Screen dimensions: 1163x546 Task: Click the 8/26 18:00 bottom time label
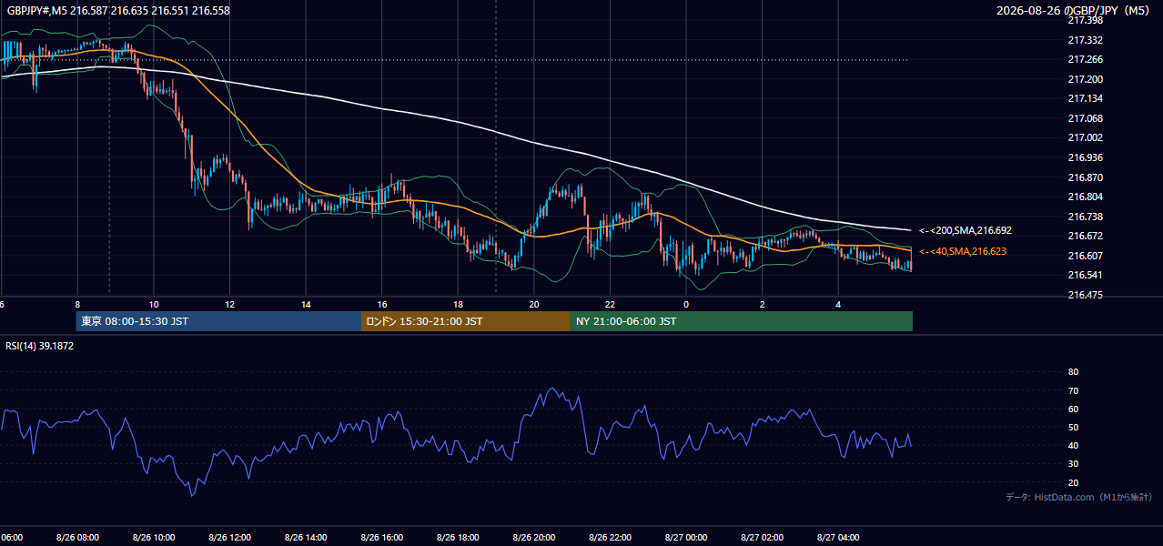coord(458,537)
